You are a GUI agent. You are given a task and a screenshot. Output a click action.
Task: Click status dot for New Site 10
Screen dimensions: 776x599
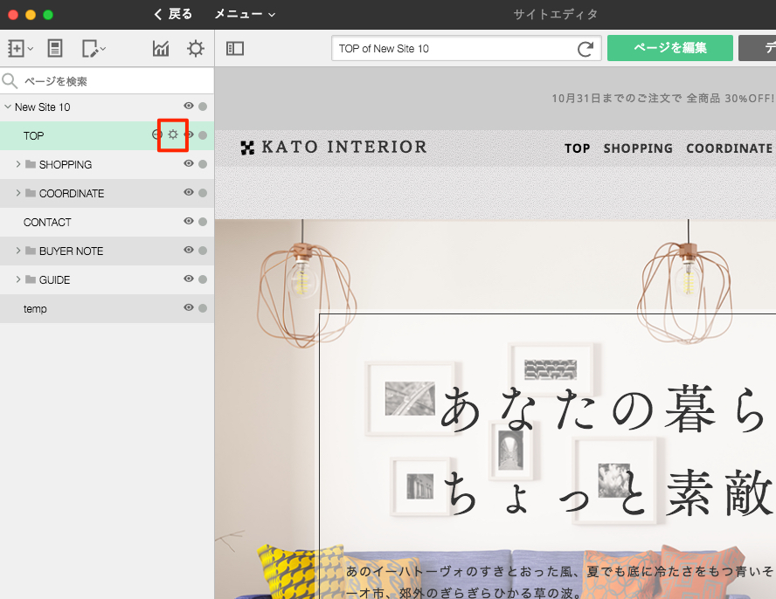[203, 107]
